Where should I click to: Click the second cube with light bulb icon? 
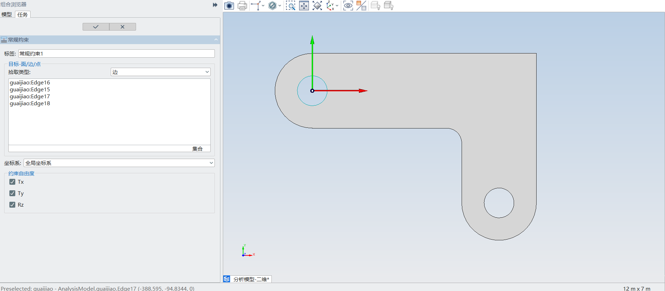coord(389,6)
